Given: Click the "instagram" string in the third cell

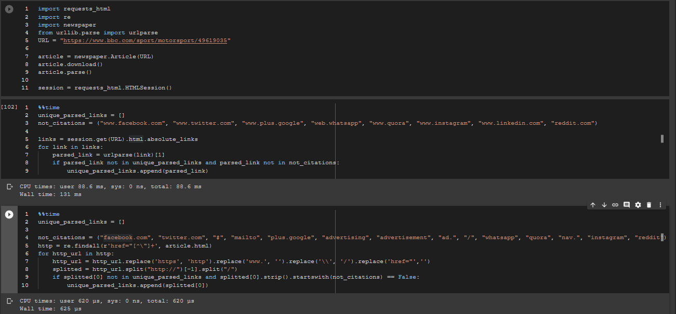Looking at the screenshot, I should pos(608,238).
